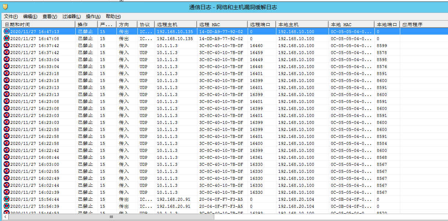Click 192.168.20.104 in the 15:56:44 row

point(296,199)
